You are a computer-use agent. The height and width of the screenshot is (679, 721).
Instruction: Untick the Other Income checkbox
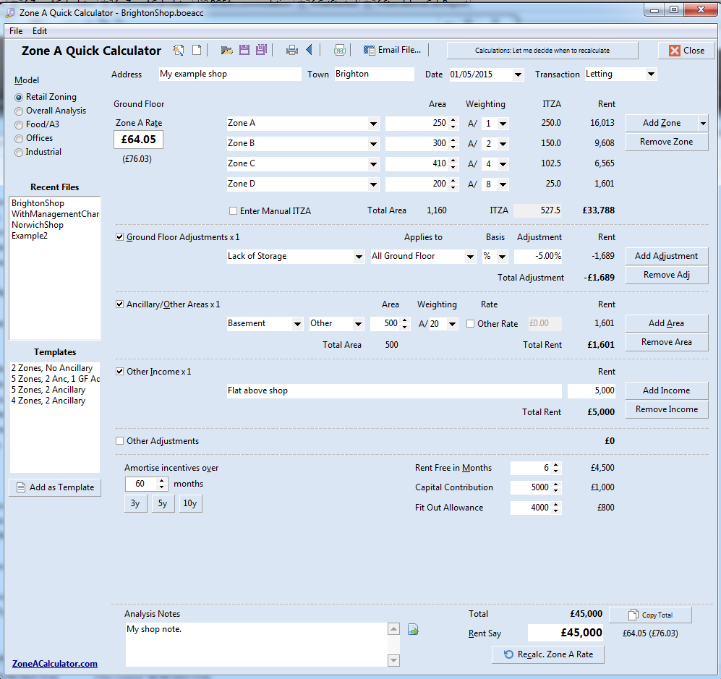[119, 372]
